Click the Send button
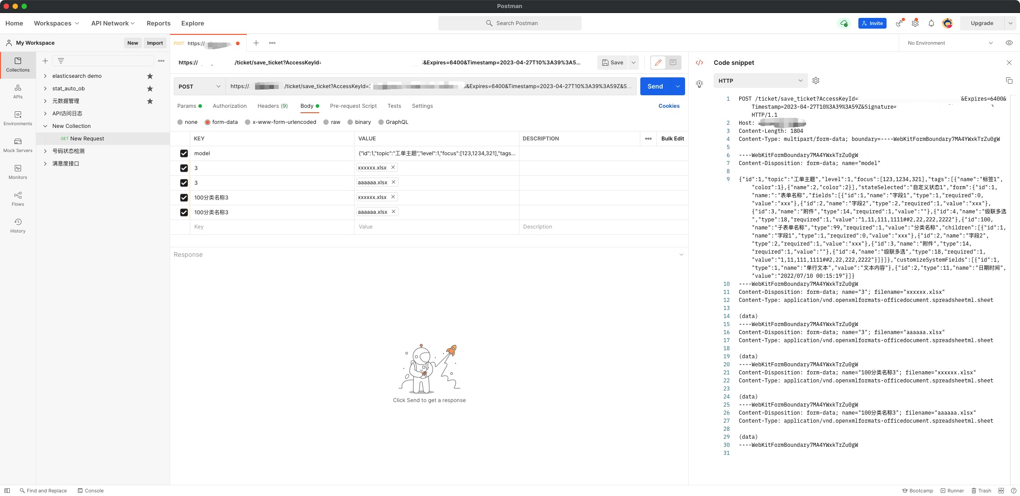Image resolution: width=1020 pixels, height=496 pixels. (655, 86)
